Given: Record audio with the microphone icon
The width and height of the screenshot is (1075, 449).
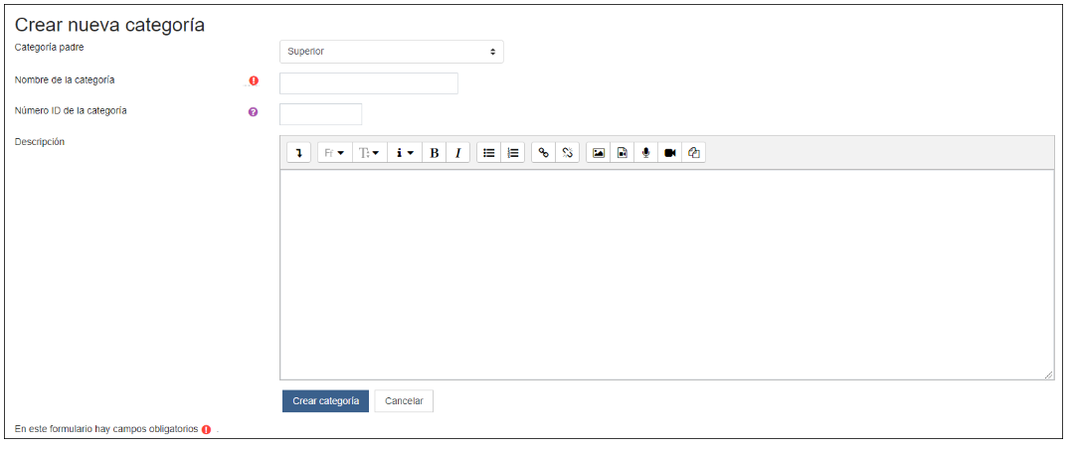Looking at the screenshot, I should [x=645, y=153].
